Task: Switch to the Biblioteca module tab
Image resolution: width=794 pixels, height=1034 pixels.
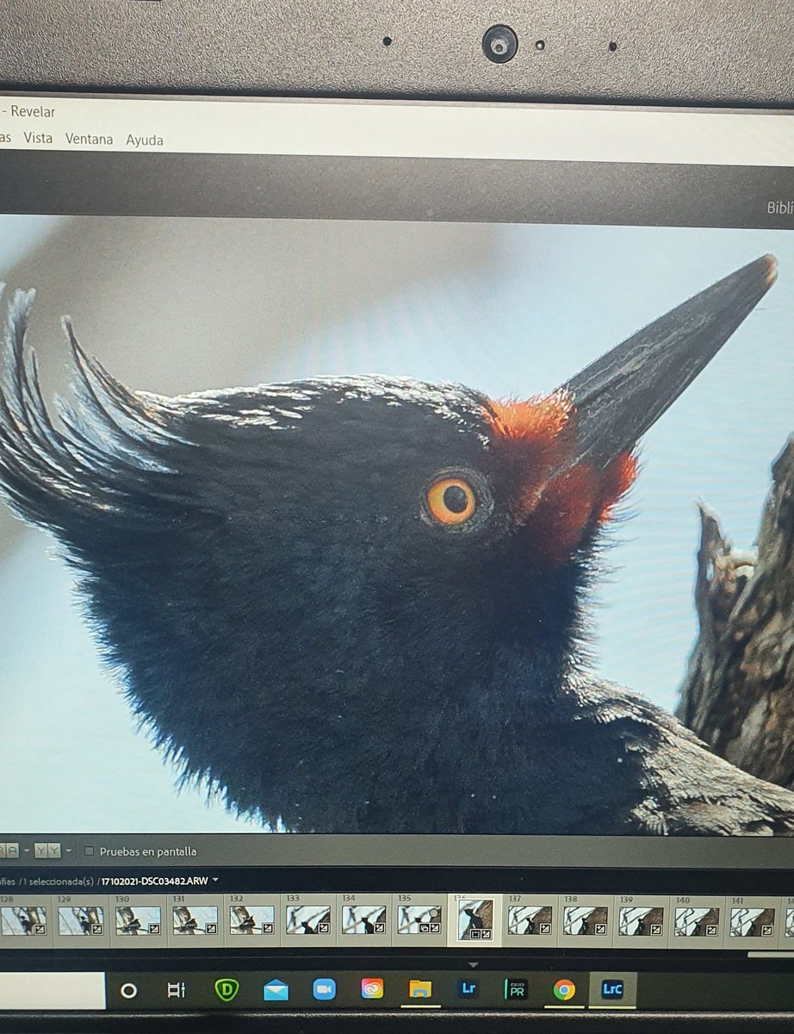Action: coord(780,208)
